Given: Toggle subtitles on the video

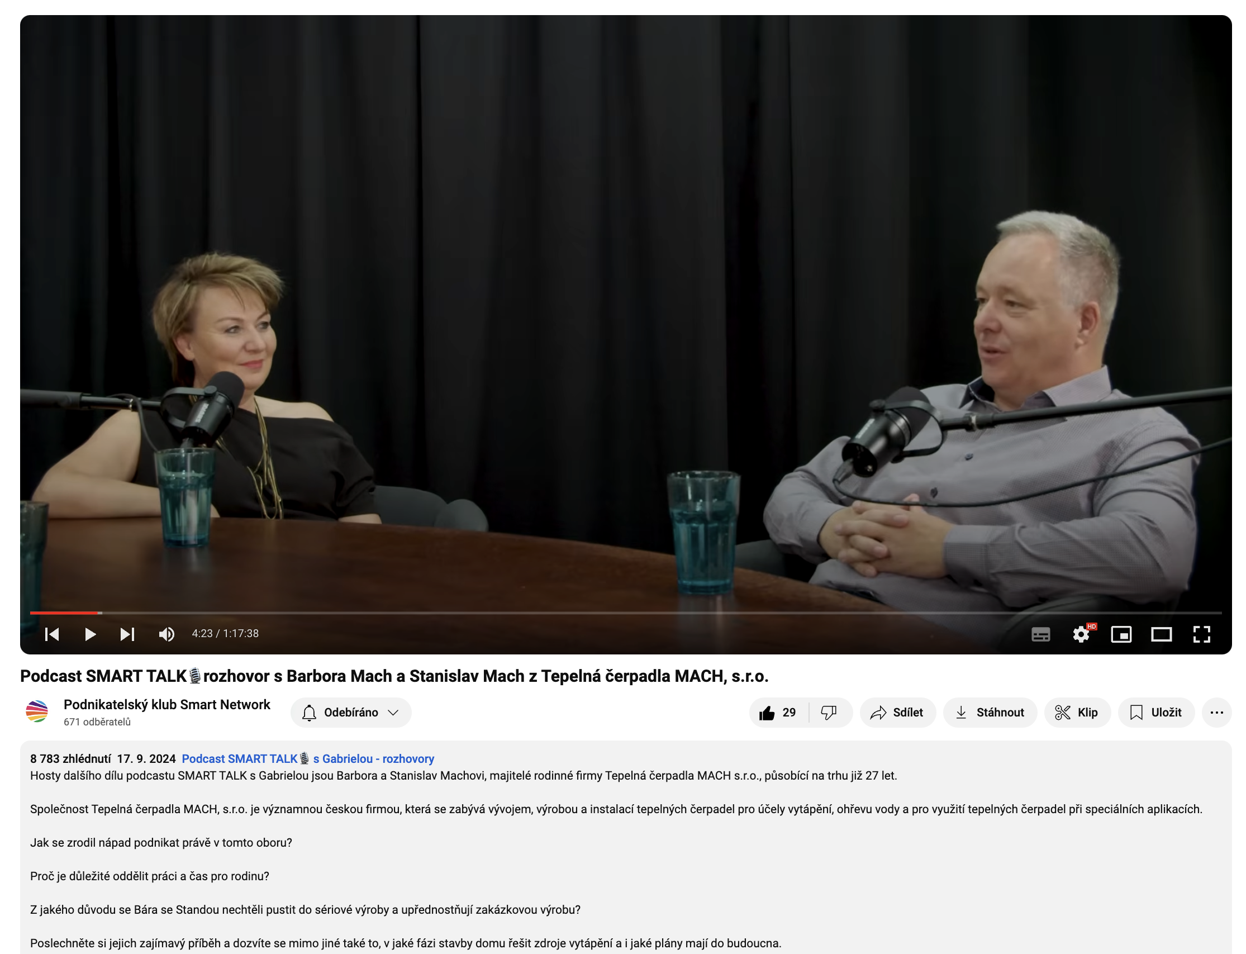Looking at the screenshot, I should point(1040,634).
